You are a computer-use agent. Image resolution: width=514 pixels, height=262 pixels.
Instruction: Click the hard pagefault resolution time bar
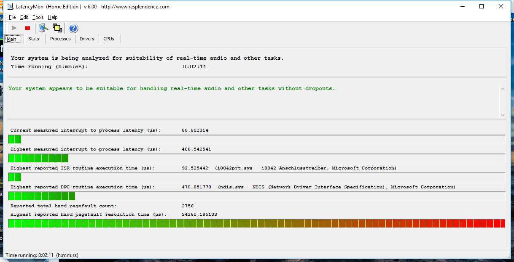(x=256, y=223)
